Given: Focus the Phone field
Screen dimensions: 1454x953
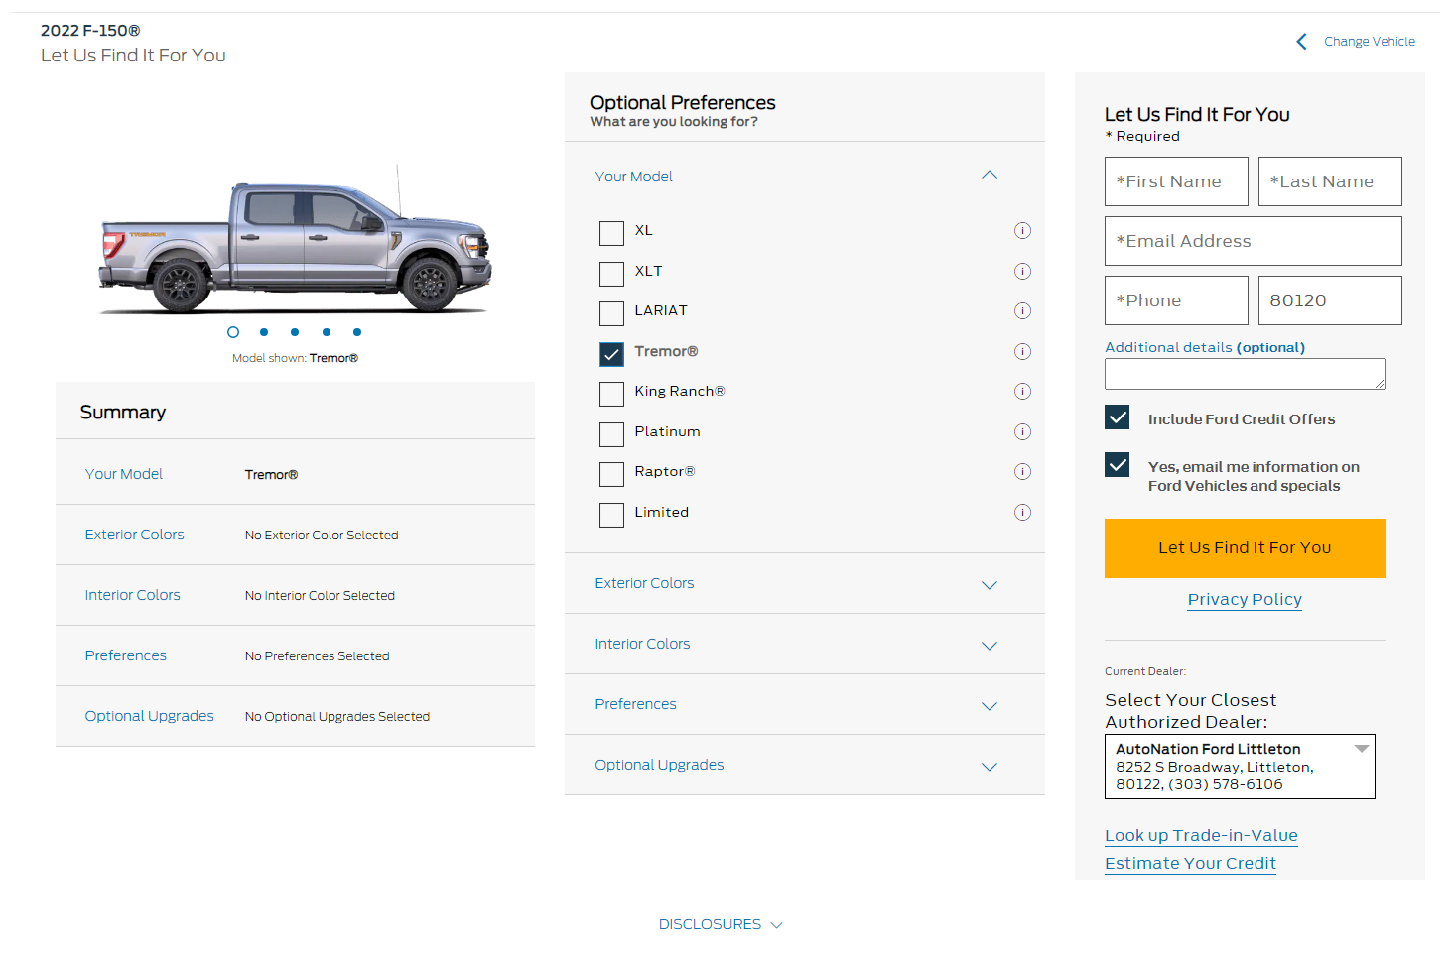Looking at the screenshot, I should [x=1176, y=300].
